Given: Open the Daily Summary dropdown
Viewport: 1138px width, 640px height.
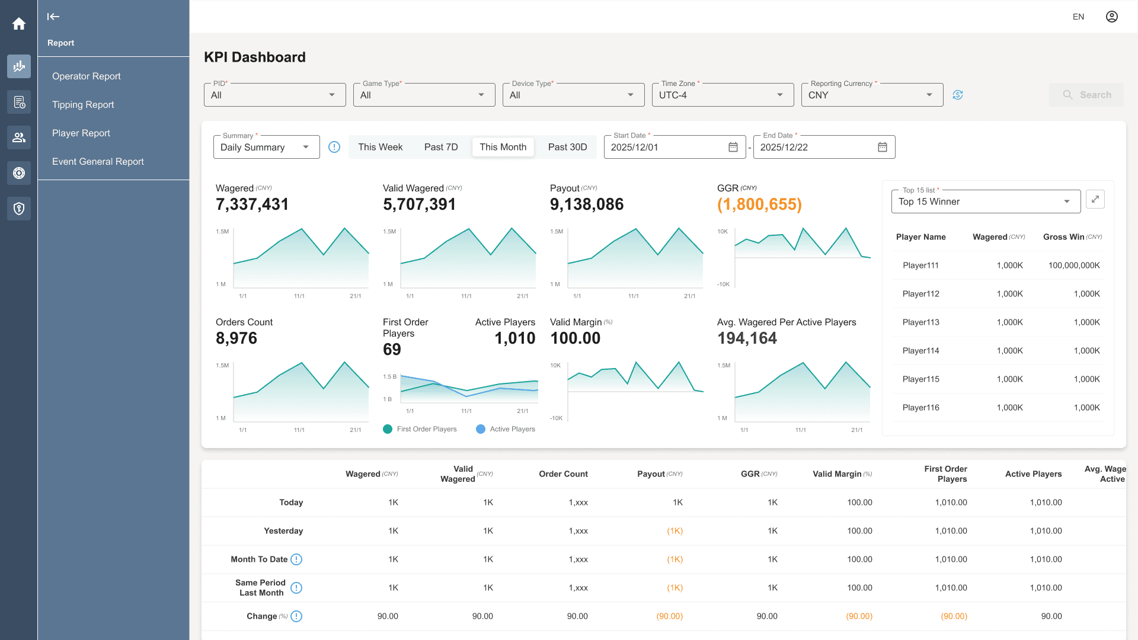Looking at the screenshot, I should 267,147.
